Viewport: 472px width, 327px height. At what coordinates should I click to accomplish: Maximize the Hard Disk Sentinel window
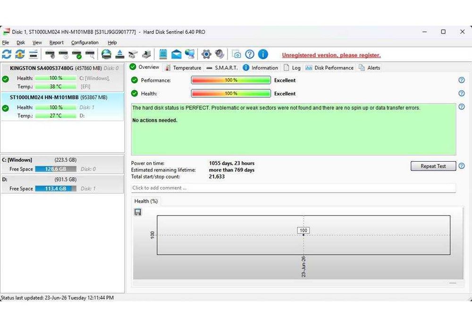(x=443, y=32)
